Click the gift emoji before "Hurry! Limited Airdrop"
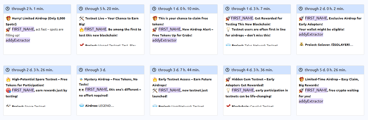Viewport: 368px width, 120px height. (8, 18)
